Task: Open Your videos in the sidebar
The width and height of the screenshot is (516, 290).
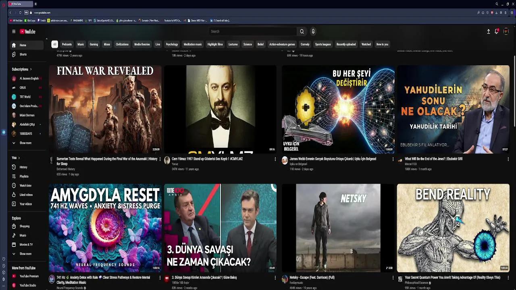Action: pyautogui.click(x=27, y=204)
